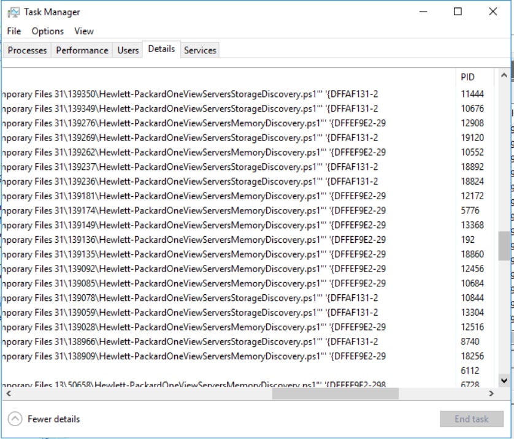
Task: Switch to the Users tab
Action: (x=128, y=50)
